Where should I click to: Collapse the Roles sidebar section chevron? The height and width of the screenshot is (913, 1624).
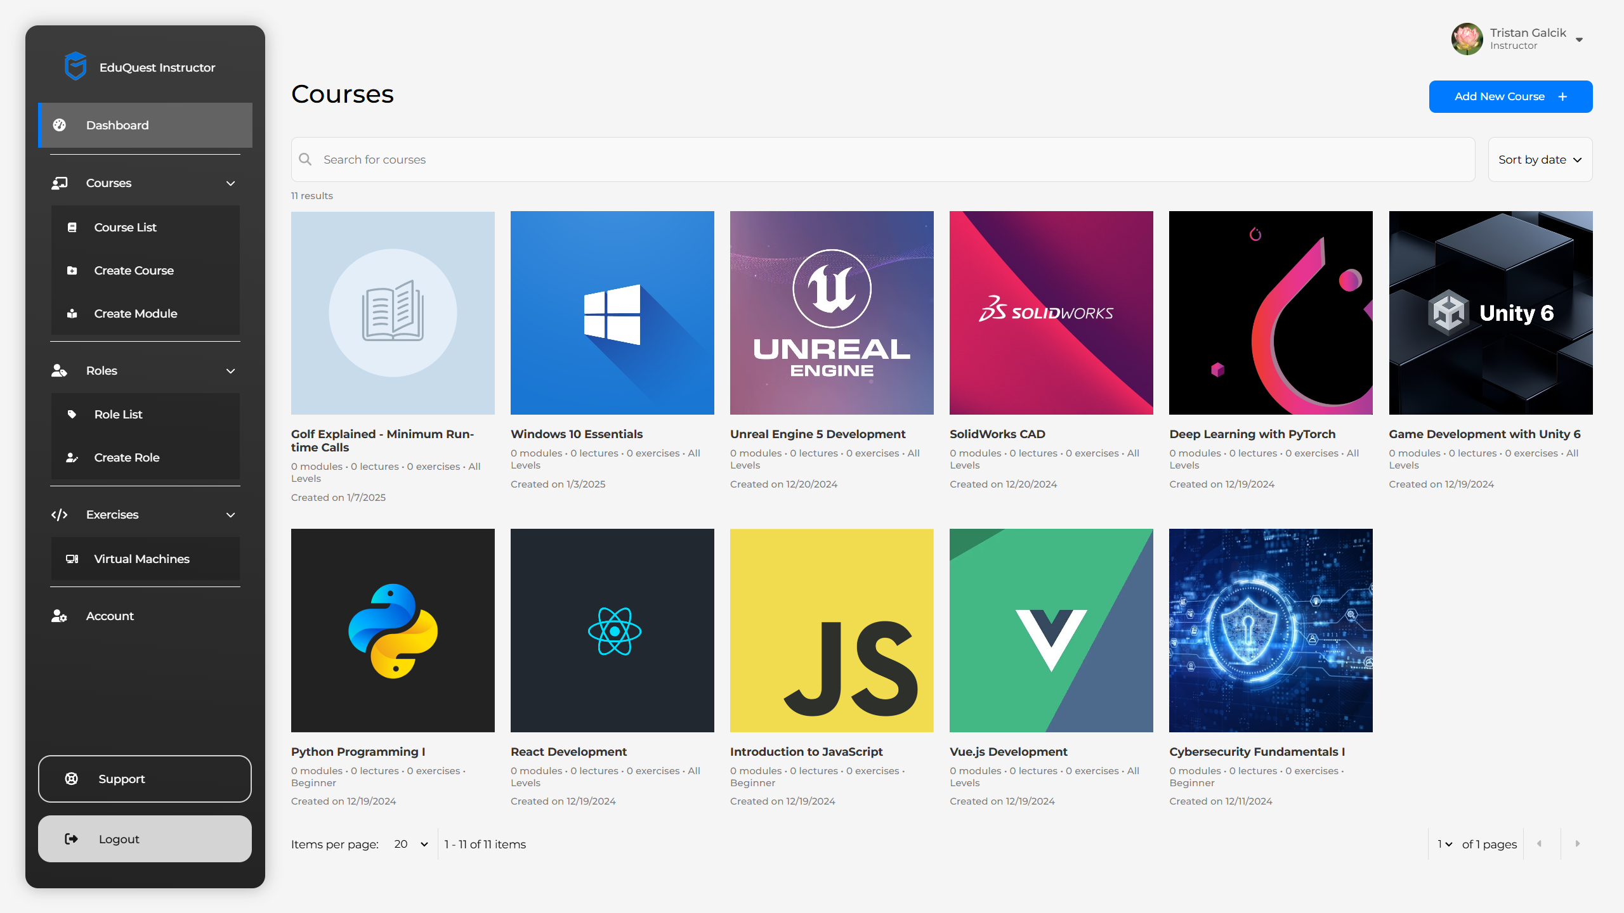(231, 371)
